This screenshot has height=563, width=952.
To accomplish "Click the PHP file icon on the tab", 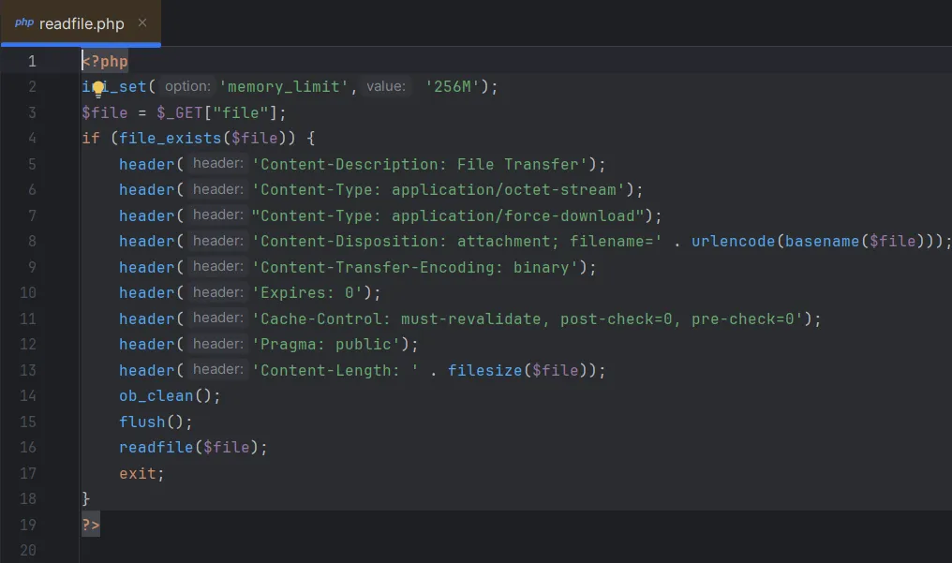I will tap(23, 23).
